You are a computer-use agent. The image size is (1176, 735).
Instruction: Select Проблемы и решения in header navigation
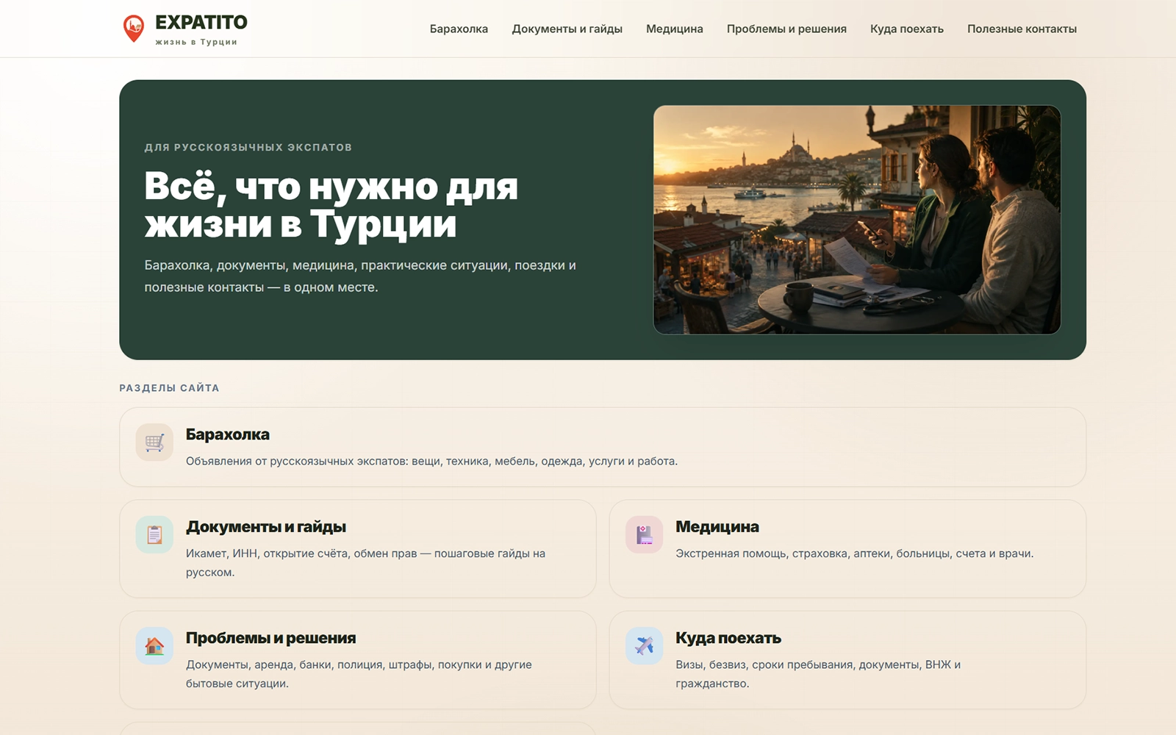786,29
